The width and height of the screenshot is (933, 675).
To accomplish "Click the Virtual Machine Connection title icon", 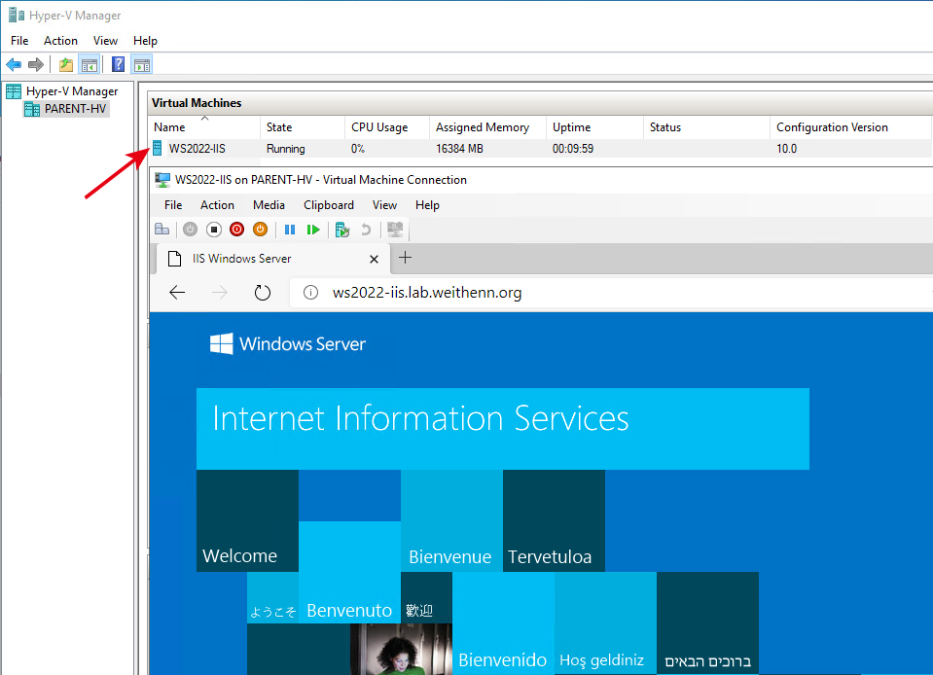I will 161,180.
